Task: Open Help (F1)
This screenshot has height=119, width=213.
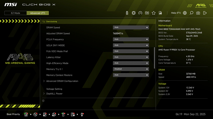Action: pos(176,13)
